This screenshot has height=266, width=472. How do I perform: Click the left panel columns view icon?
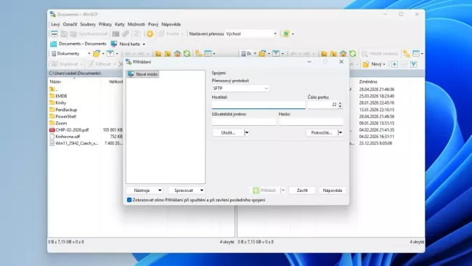click(x=208, y=54)
